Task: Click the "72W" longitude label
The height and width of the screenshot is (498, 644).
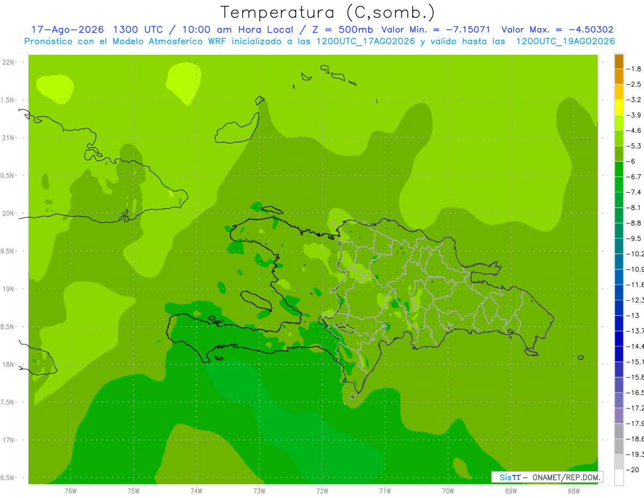Action: tap(322, 491)
